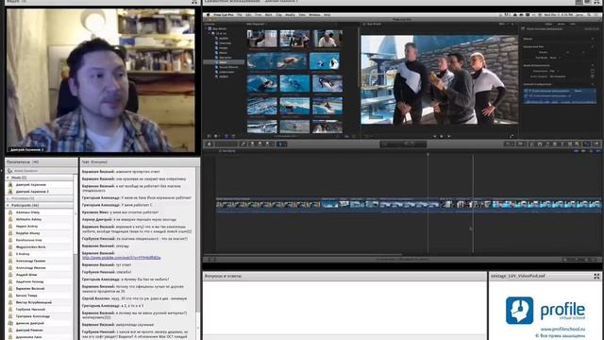Open the Help menu
The width and height of the screenshot is (604, 340).
327,15
